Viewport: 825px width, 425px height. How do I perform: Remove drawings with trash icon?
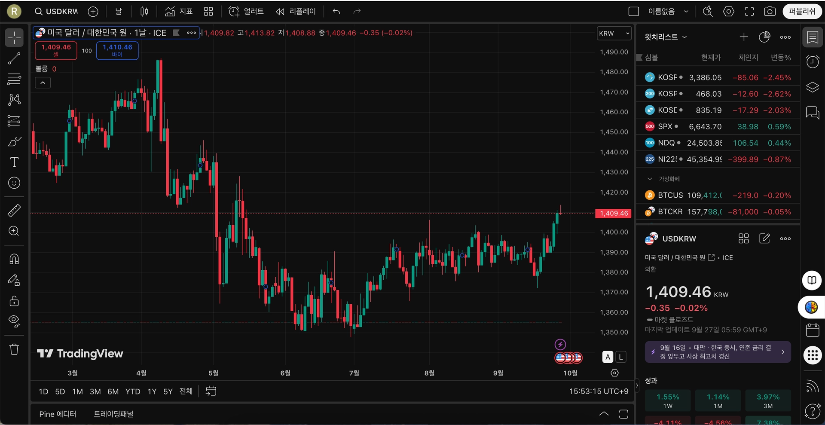pos(14,349)
